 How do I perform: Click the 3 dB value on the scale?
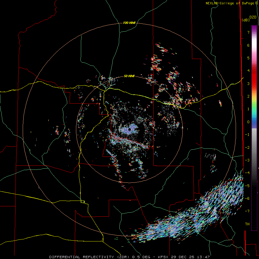pos(248,83)
